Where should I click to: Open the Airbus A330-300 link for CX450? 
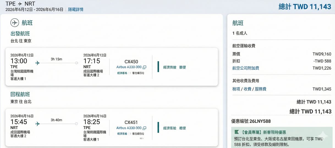click(129, 67)
